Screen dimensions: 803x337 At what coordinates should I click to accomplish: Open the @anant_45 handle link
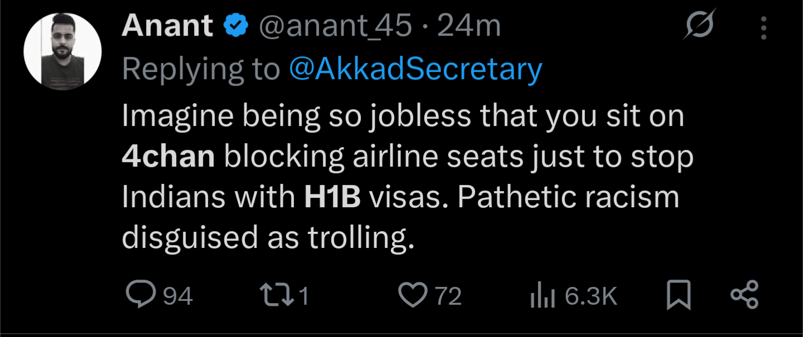click(x=334, y=26)
